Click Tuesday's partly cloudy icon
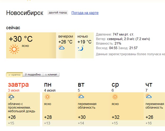Screen dimensions: 165x131 81,96
